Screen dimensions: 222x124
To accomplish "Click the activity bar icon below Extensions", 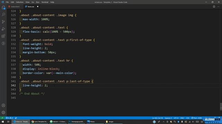I will tap(3, 43).
